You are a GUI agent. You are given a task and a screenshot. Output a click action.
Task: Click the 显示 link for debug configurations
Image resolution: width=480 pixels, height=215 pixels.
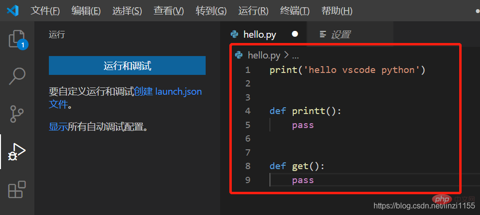[58, 127]
